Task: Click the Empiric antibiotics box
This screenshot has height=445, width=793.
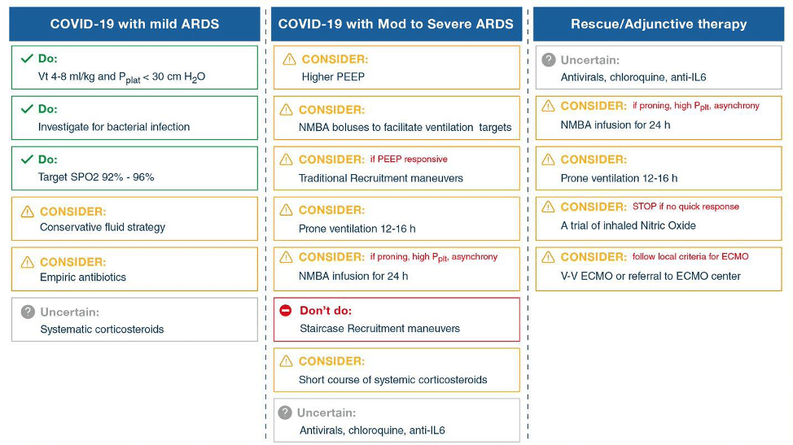Action: click(x=134, y=269)
